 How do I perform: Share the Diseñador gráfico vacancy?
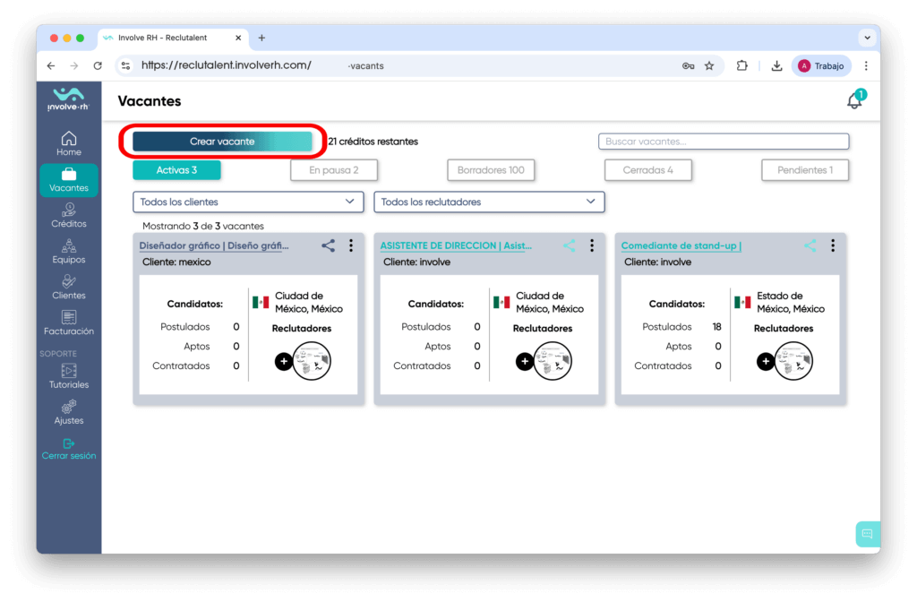coord(329,245)
